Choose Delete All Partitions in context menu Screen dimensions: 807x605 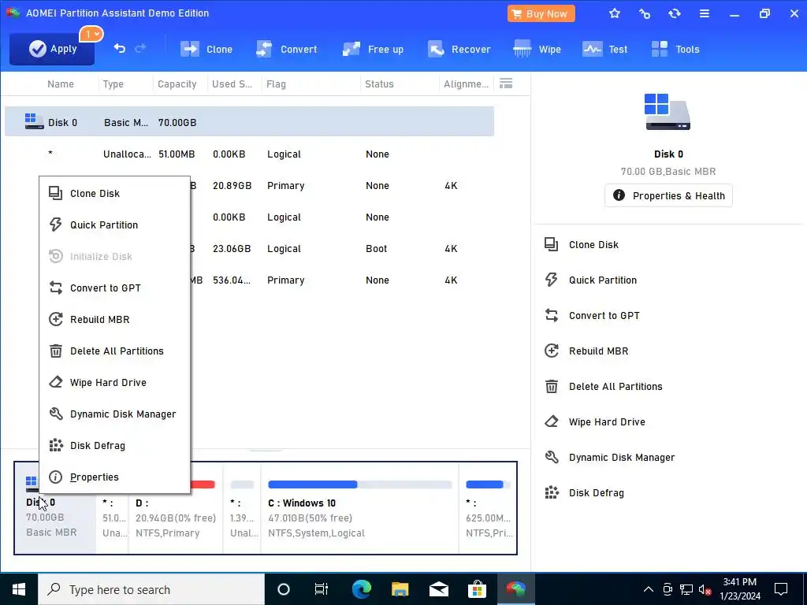tap(115, 351)
